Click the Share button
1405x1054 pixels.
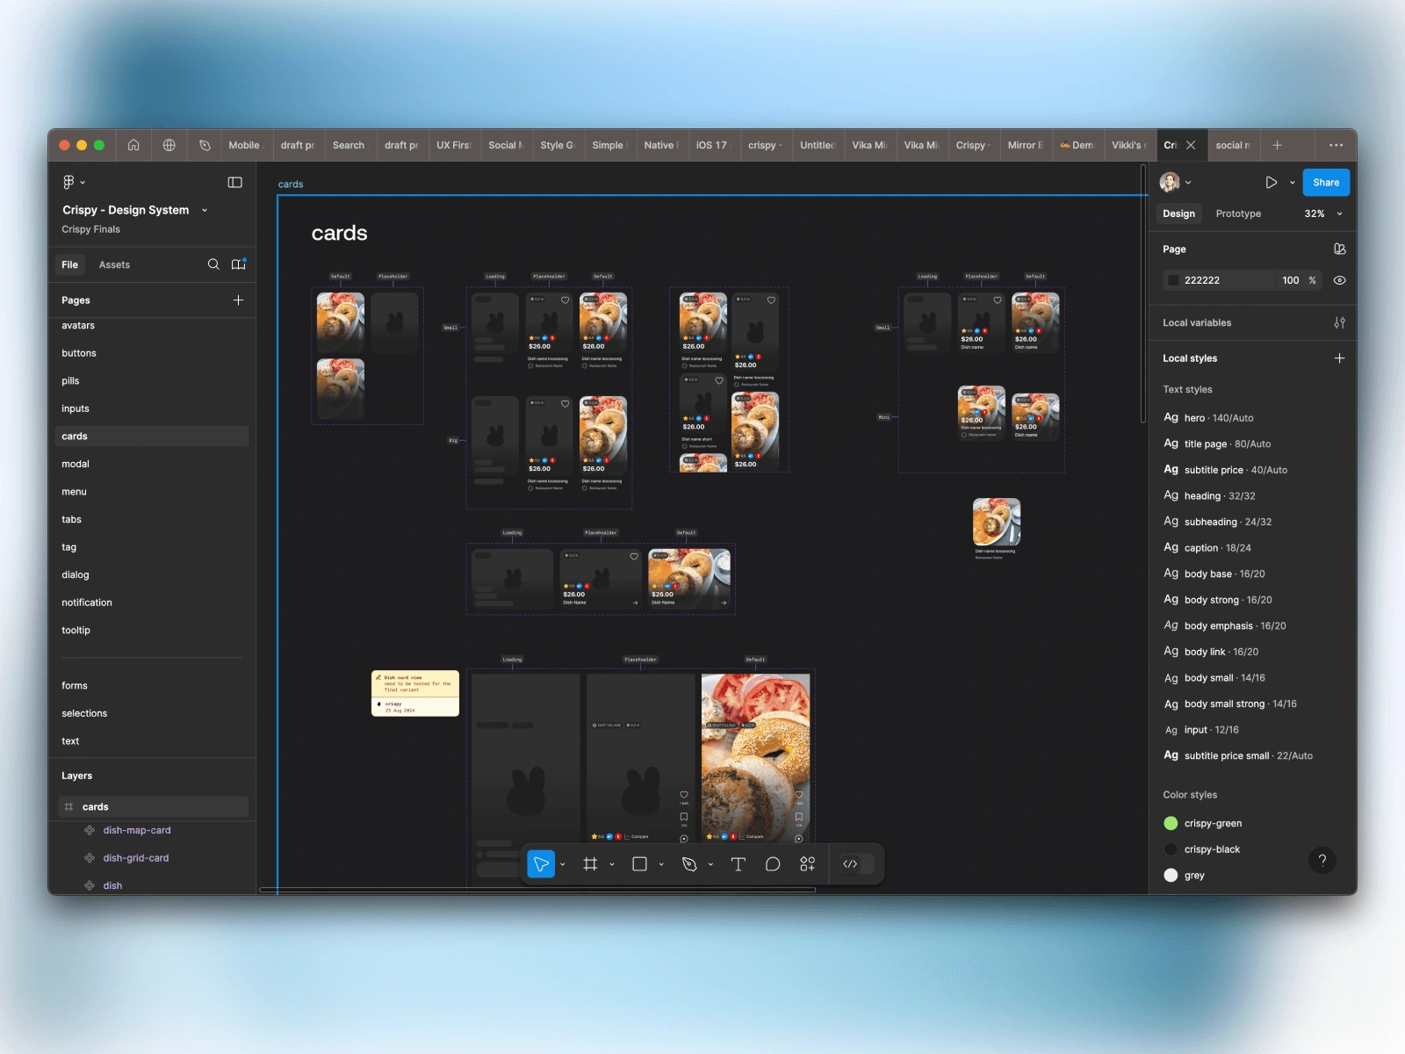[x=1326, y=183]
